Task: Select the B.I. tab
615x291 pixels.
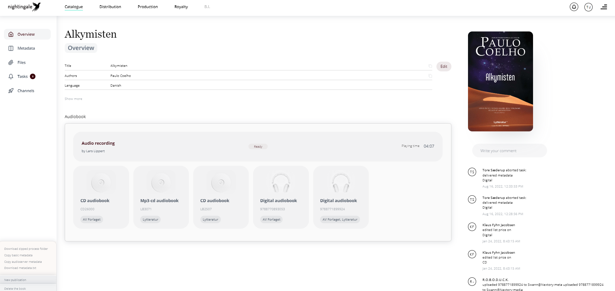Action: 207,7
